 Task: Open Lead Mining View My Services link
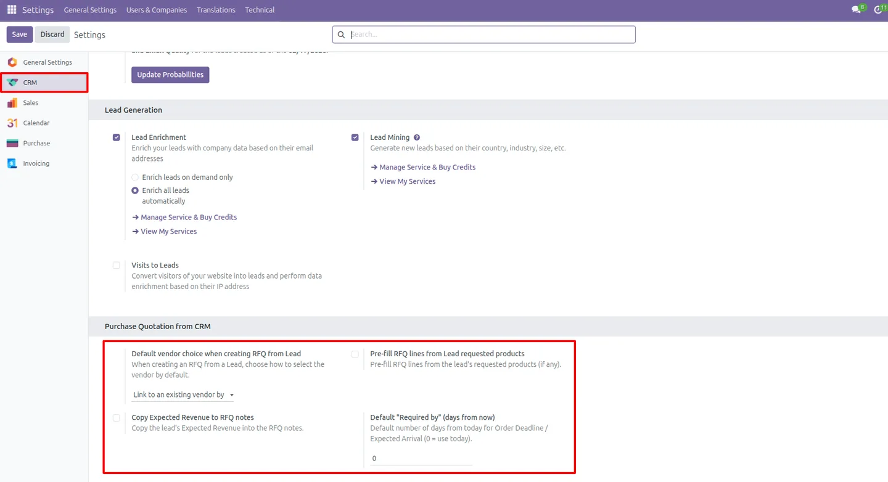pos(403,182)
